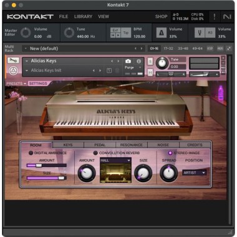Click the save snapshot disk icon
237x237 pixels.
tap(109, 70)
